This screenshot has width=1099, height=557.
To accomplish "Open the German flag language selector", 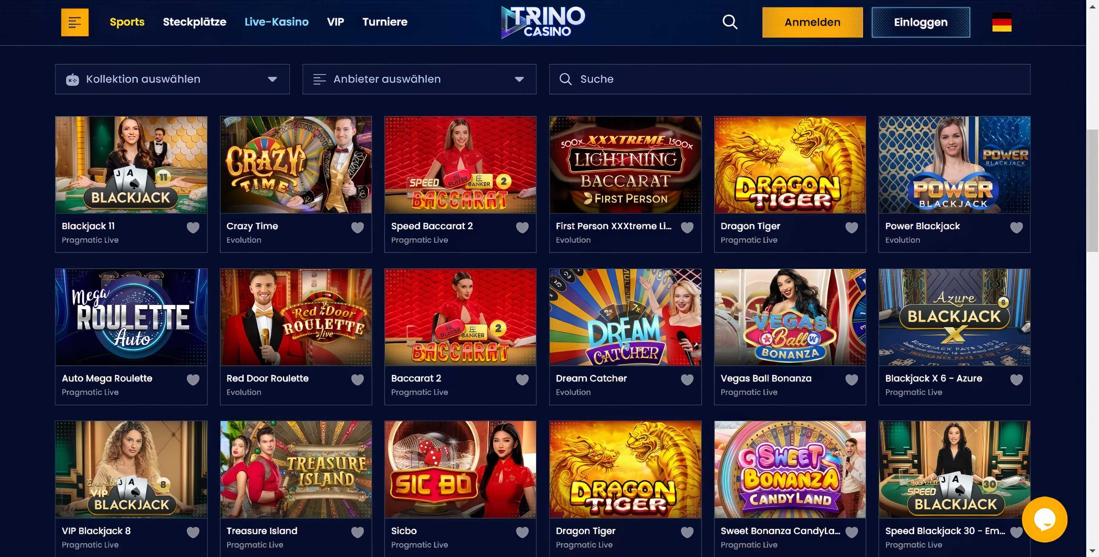I will click(1002, 22).
